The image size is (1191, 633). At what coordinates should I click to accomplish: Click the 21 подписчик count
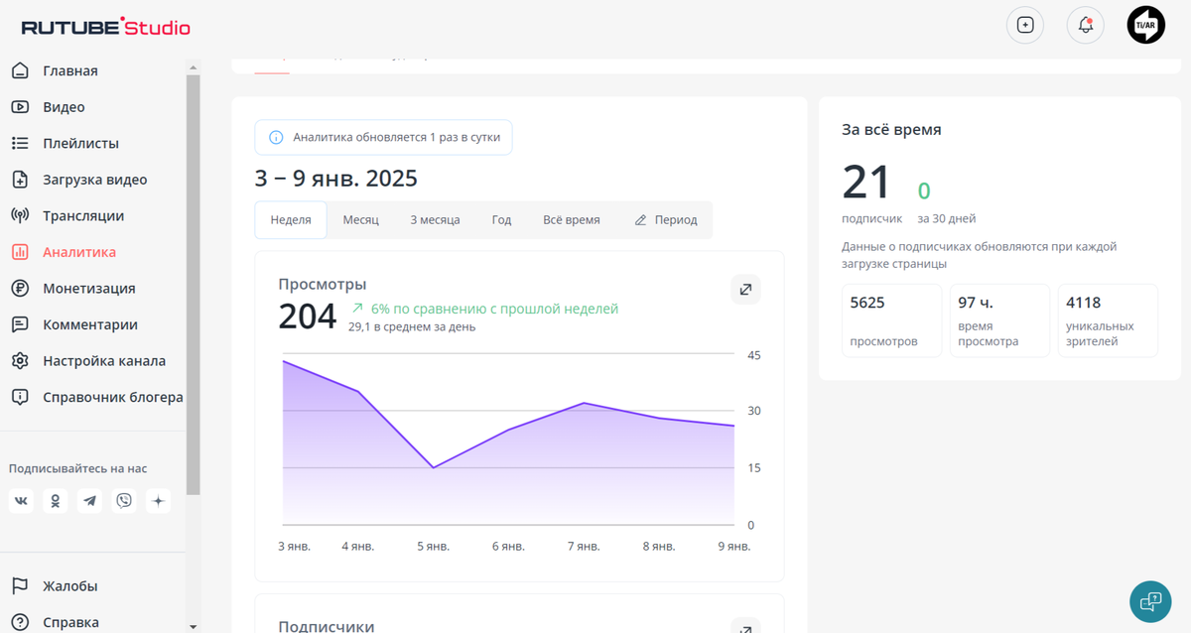coord(866,184)
